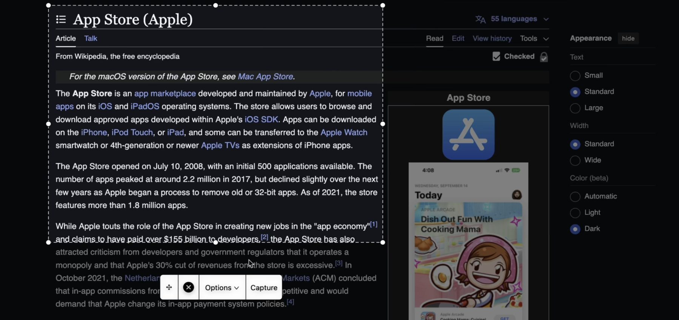Select Standard width option

coord(575,144)
